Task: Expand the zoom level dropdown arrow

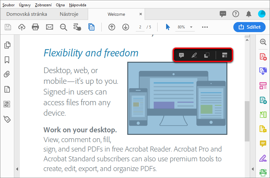Action: pos(191,27)
